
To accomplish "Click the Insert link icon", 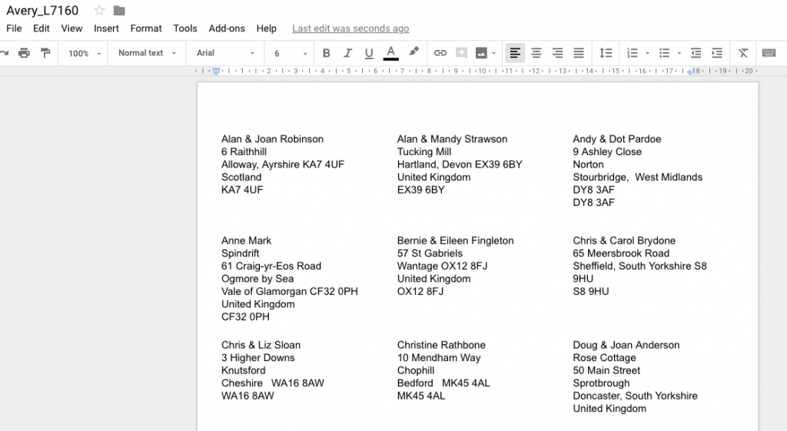I will 440,53.
